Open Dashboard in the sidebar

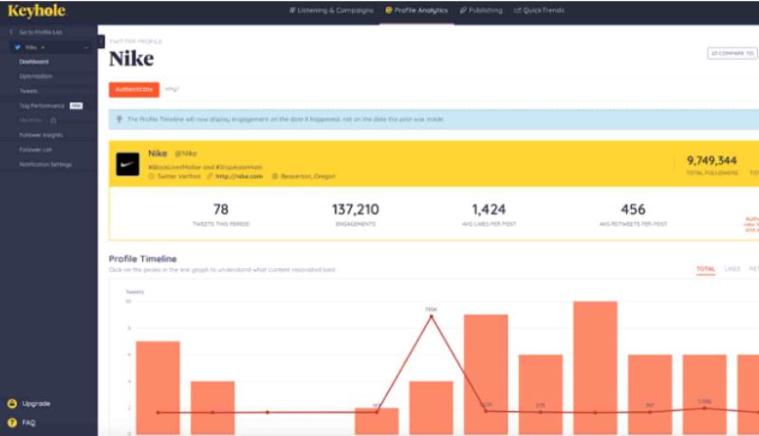(x=34, y=62)
